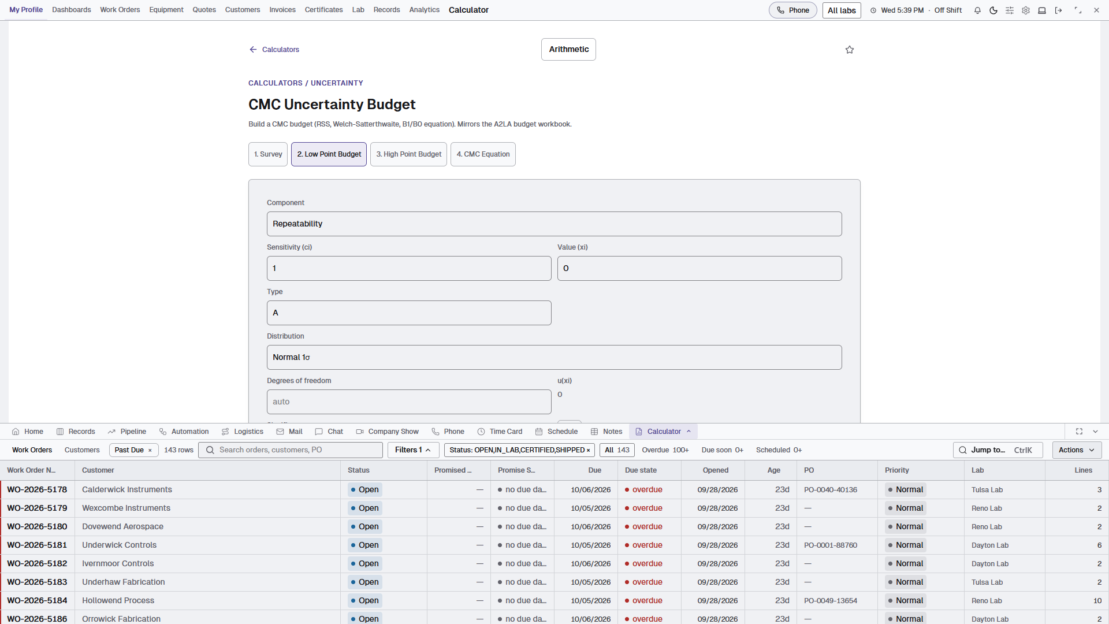1109x624 pixels.
Task: Collapse the Calculator dock tab chevron
Action: [x=689, y=432]
